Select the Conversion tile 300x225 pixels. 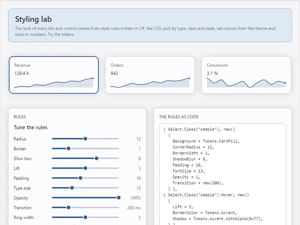[246, 75]
